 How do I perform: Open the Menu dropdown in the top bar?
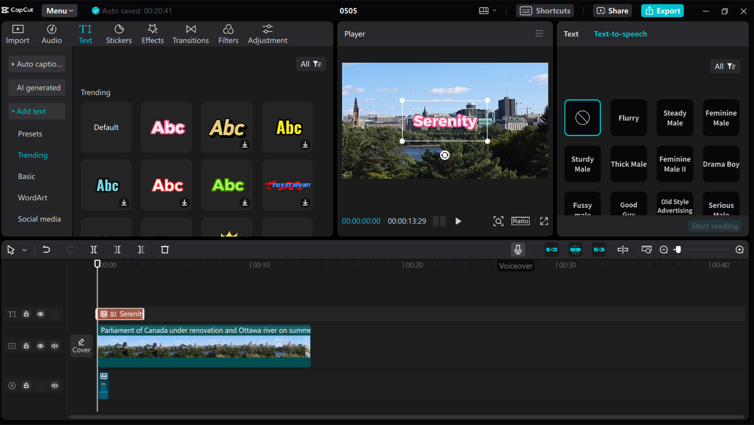[58, 10]
